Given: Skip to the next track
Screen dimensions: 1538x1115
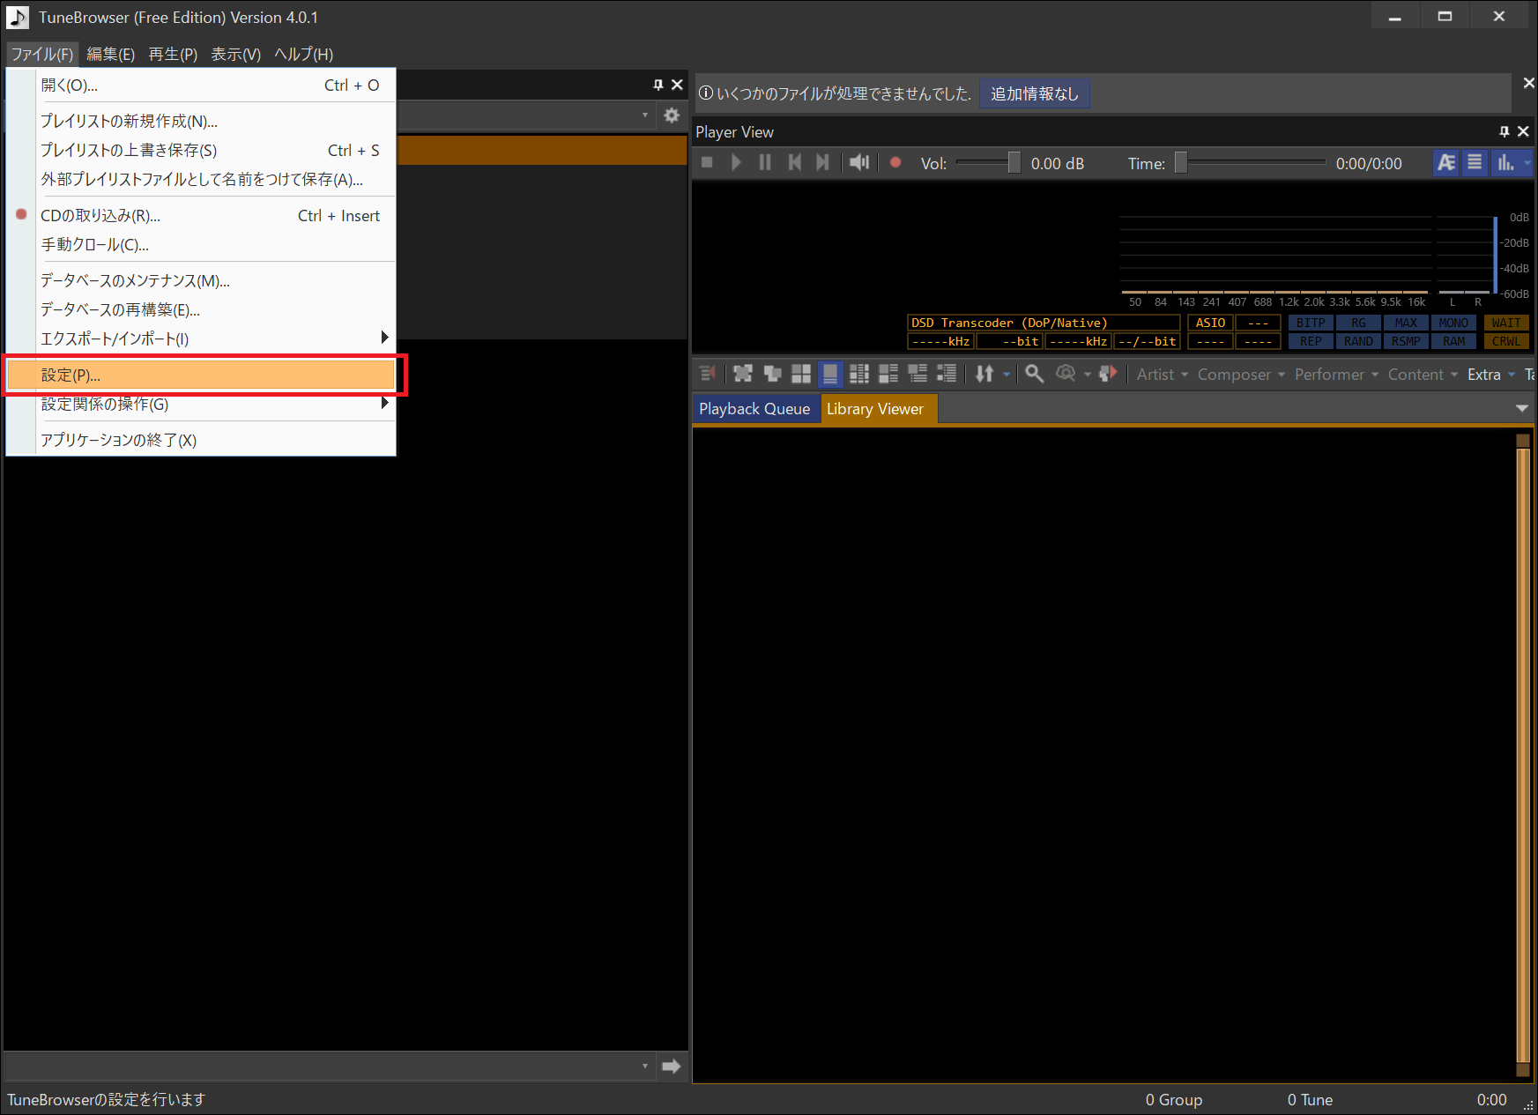Looking at the screenshot, I should pyautogui.click(x=822, y=162).
